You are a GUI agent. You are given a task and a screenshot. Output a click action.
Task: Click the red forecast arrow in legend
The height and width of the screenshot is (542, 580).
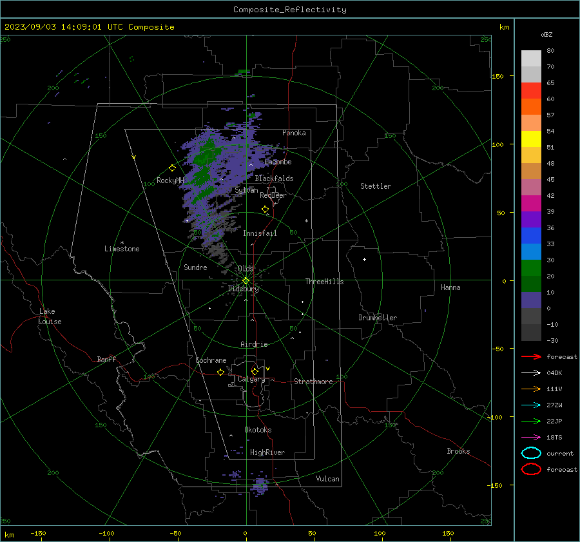[531, 356]
